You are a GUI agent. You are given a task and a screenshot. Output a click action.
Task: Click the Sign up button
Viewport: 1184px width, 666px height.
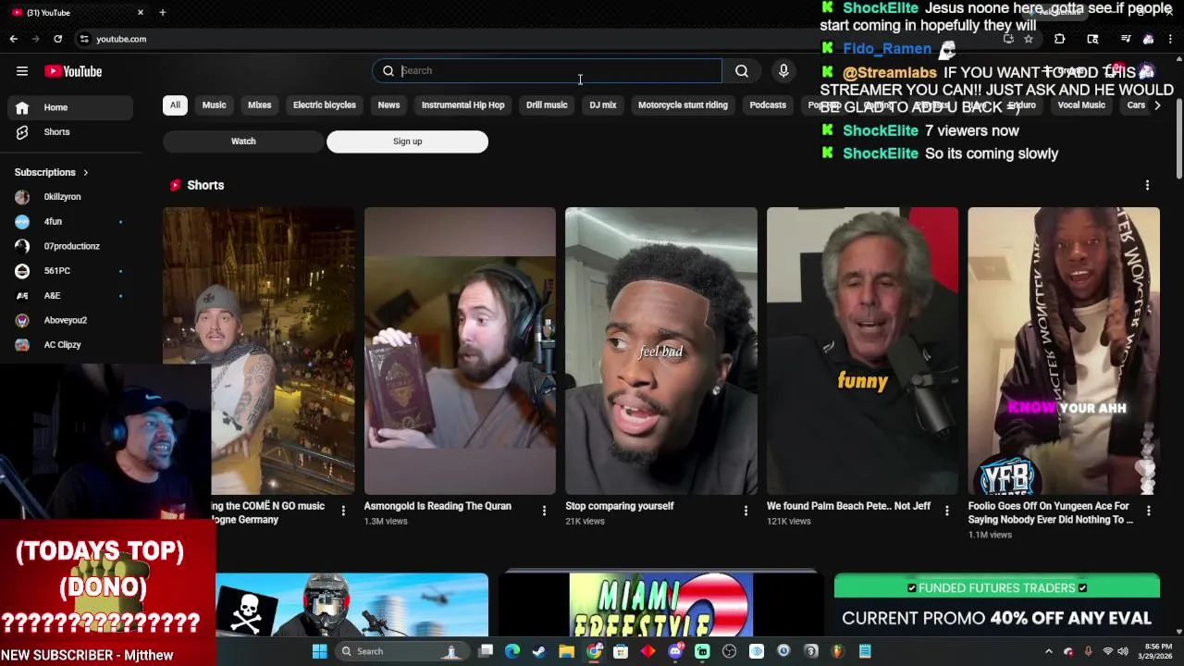407,142
